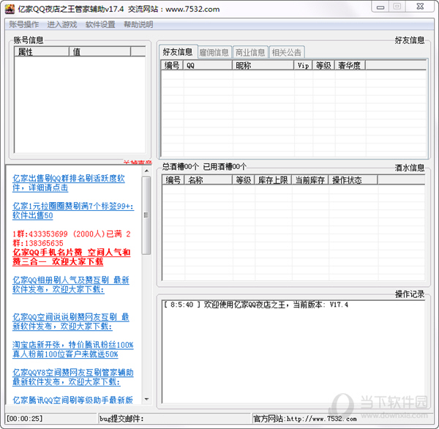Open link 亿家出售刷QQ群排名刷活跃度软件
The height and width of the screenshot is (429, 439).
coord(69,183)
